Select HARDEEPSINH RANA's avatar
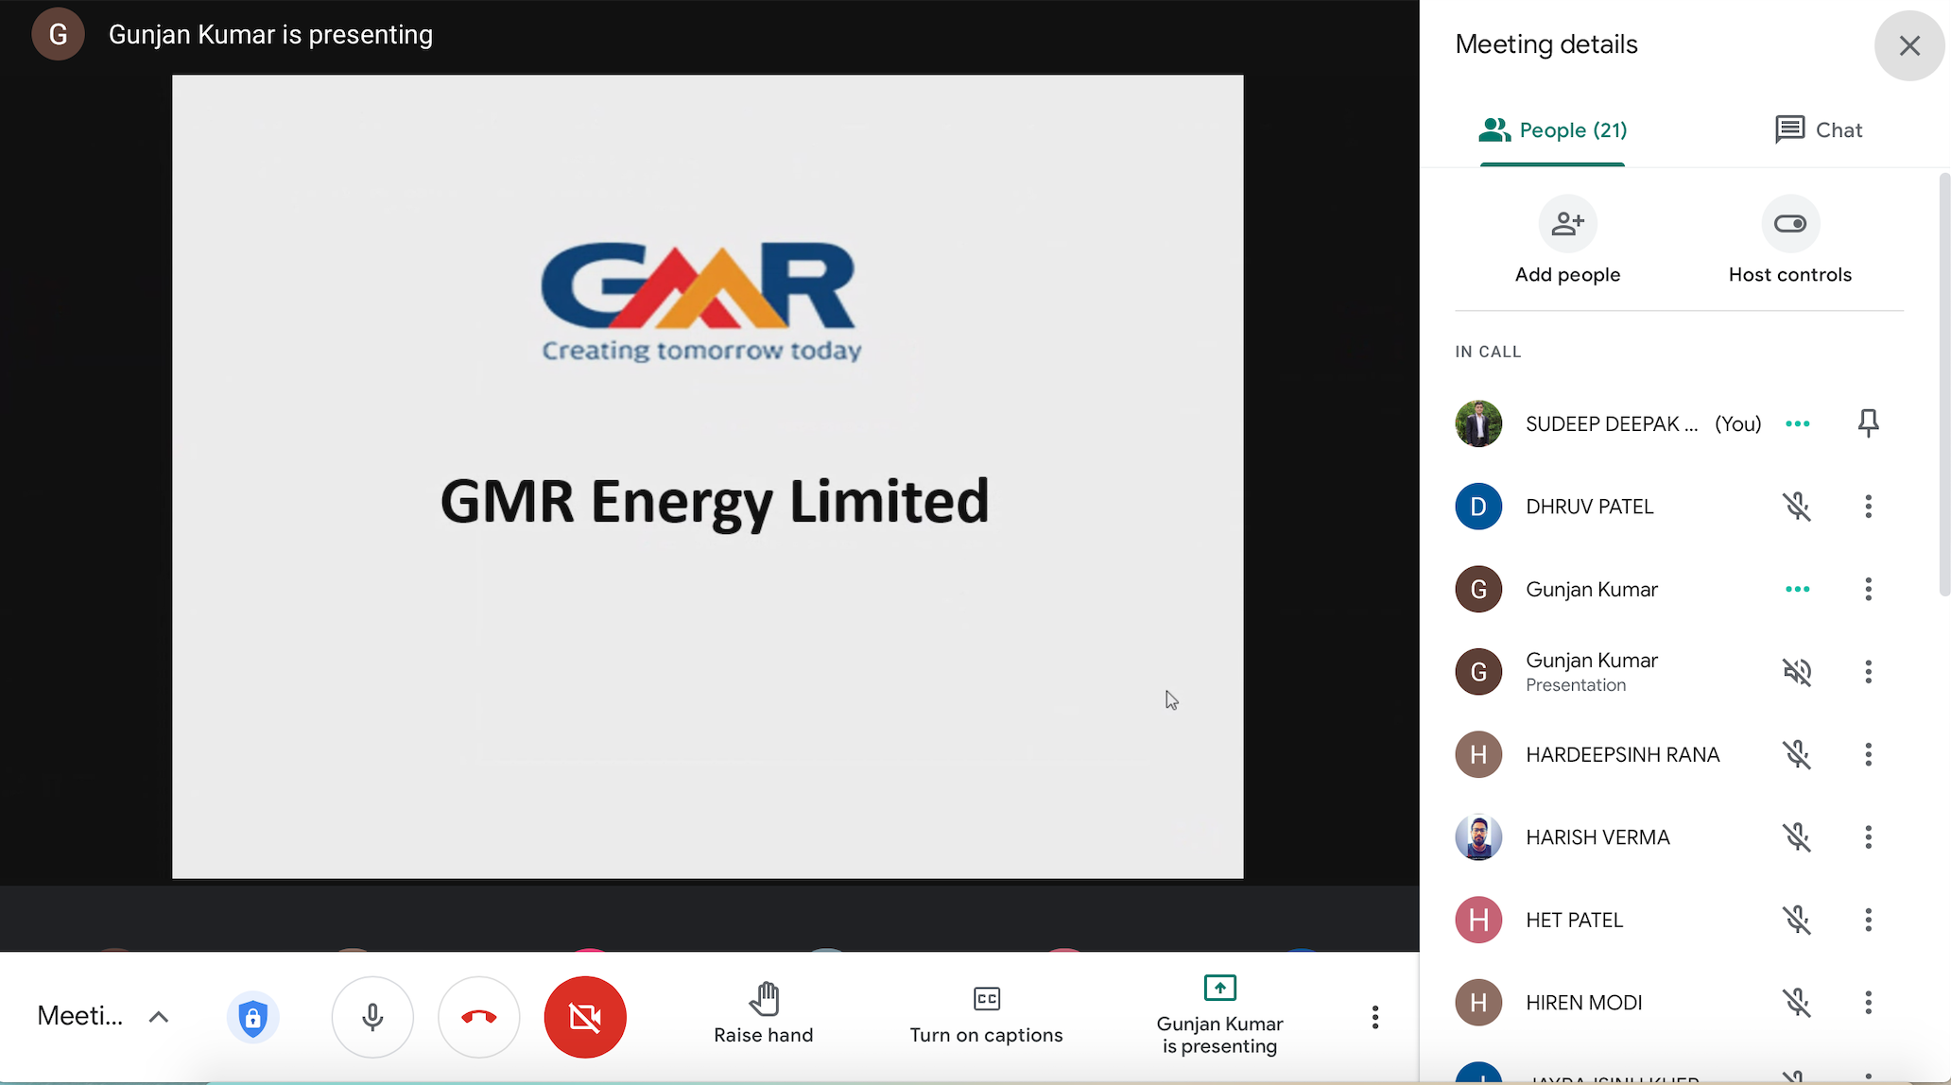 1478,754
